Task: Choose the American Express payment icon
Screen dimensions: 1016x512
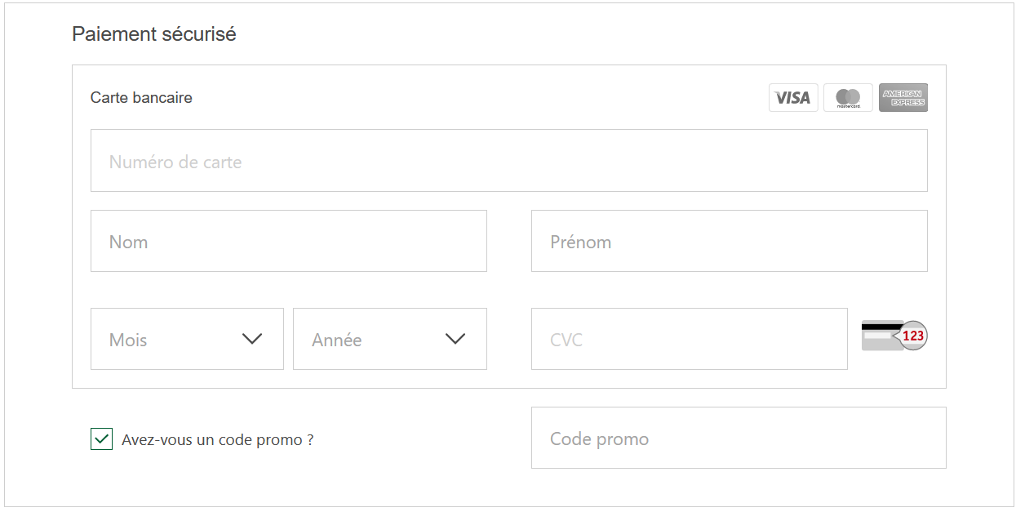Action: pos(902,97)
